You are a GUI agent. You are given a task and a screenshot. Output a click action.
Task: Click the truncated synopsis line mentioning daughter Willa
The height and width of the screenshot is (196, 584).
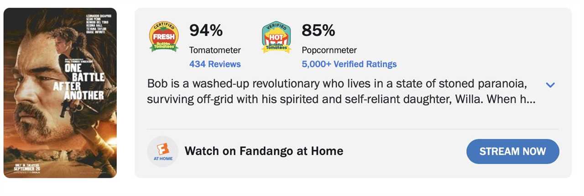pyautogui.click(x=341, y=99)
